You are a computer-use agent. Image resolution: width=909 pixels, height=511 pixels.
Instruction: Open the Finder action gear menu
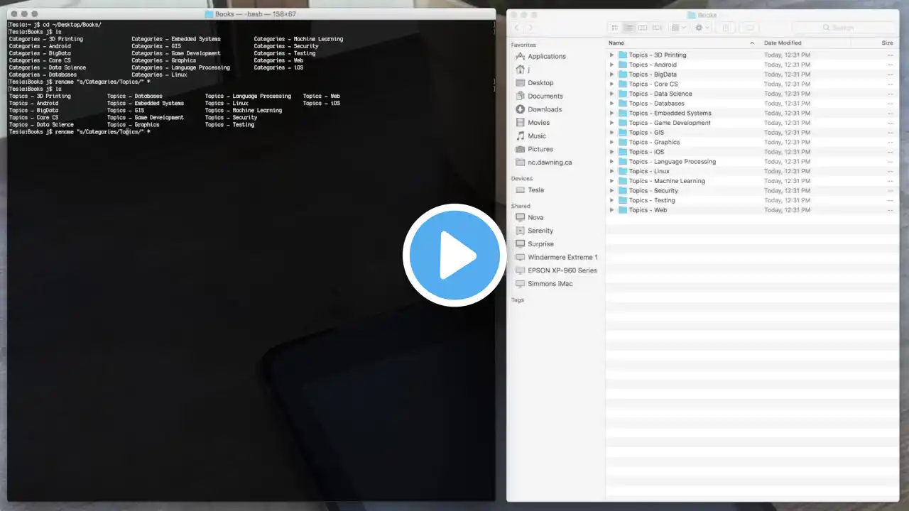[x=702, y=28]
